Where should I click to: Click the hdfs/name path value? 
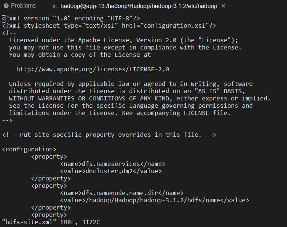(x=155, y=200)
